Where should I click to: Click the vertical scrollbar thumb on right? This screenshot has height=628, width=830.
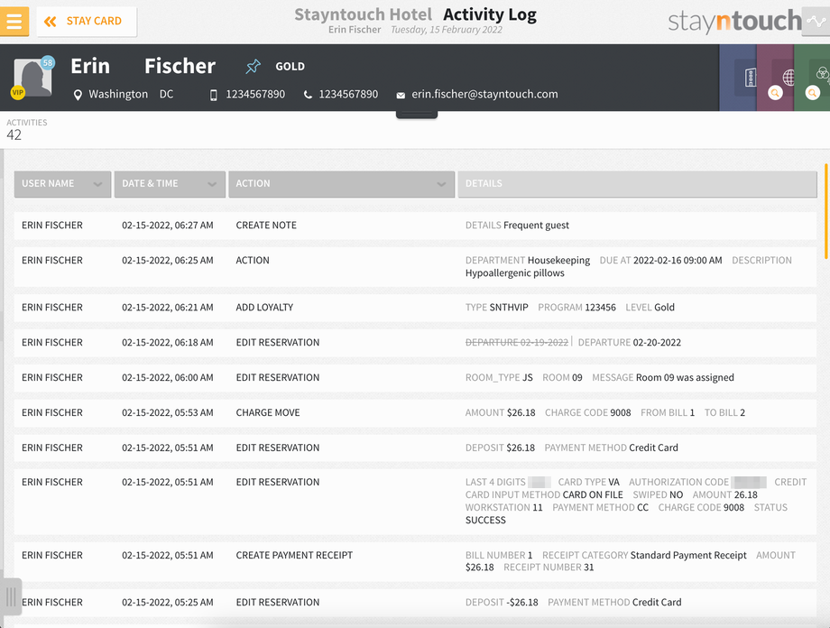[826, 211]
